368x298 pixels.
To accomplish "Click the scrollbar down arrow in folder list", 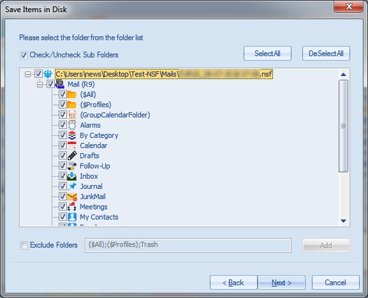I will 343,221.
